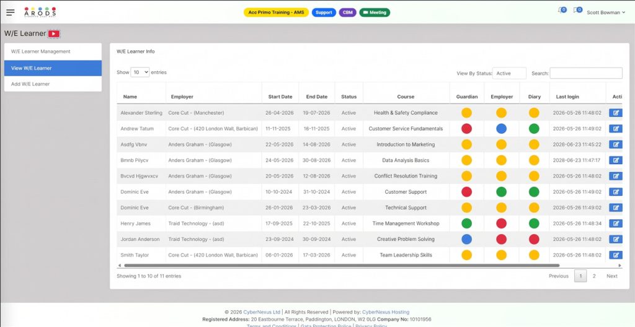Open the YouTube help video icon
Screen dimensions: 635x327
(54, 34)
